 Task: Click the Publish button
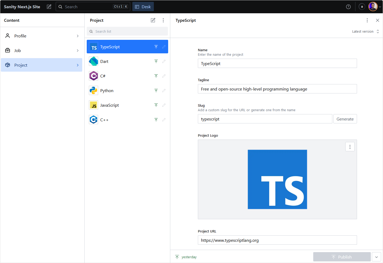pos(342,257)
